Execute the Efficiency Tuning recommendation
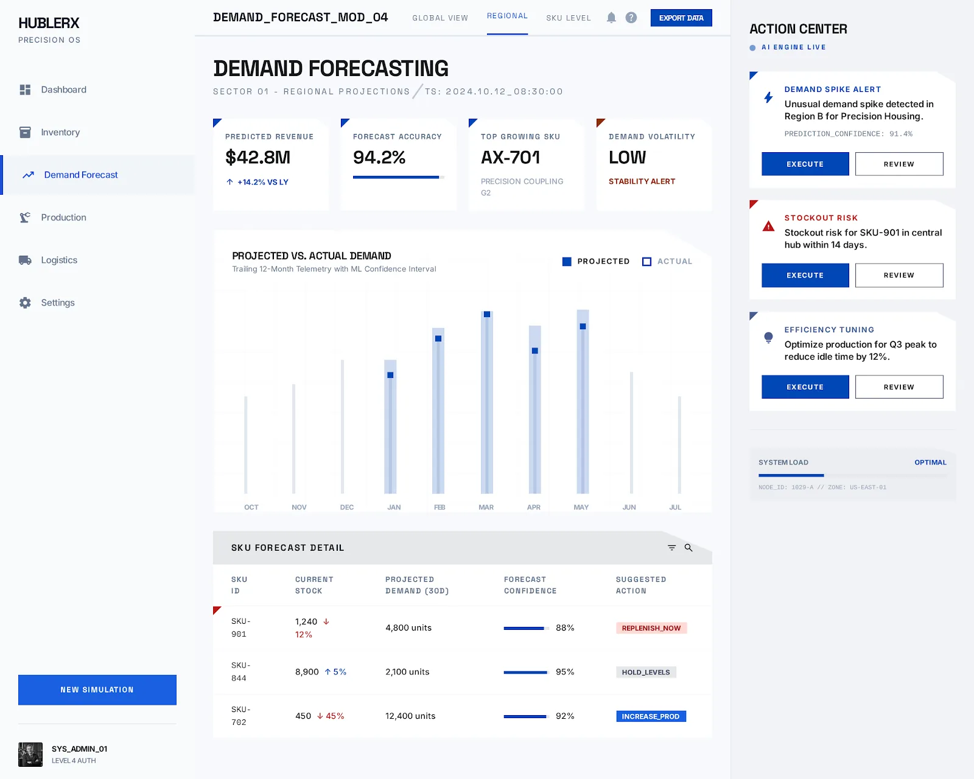 point(805,387)
